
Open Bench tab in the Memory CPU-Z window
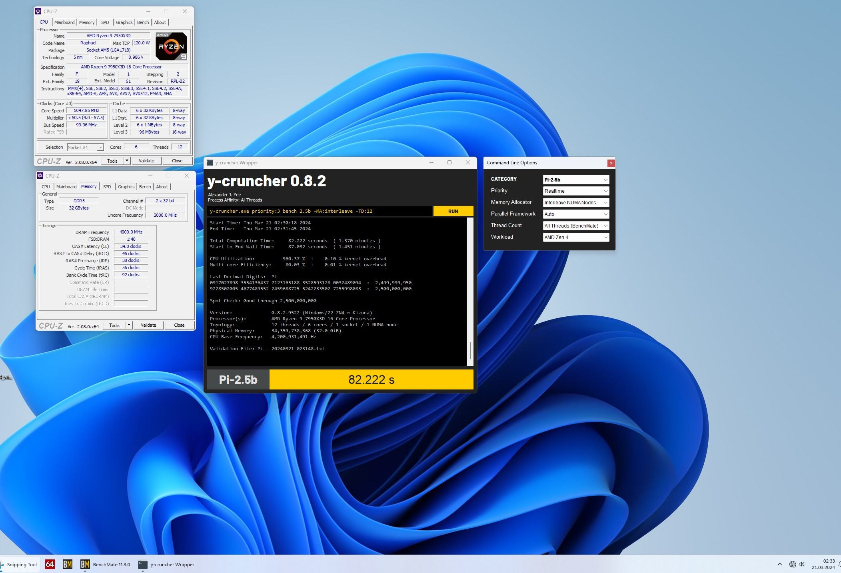(x=145, y=187)
